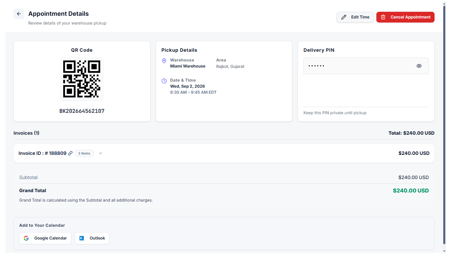This screenshot has width=449, height=258.
Task: Click the Appointment Details title
Action: point(59,14)
